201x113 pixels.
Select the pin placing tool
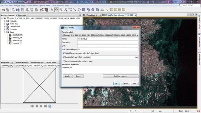click(x=66, y=10)
